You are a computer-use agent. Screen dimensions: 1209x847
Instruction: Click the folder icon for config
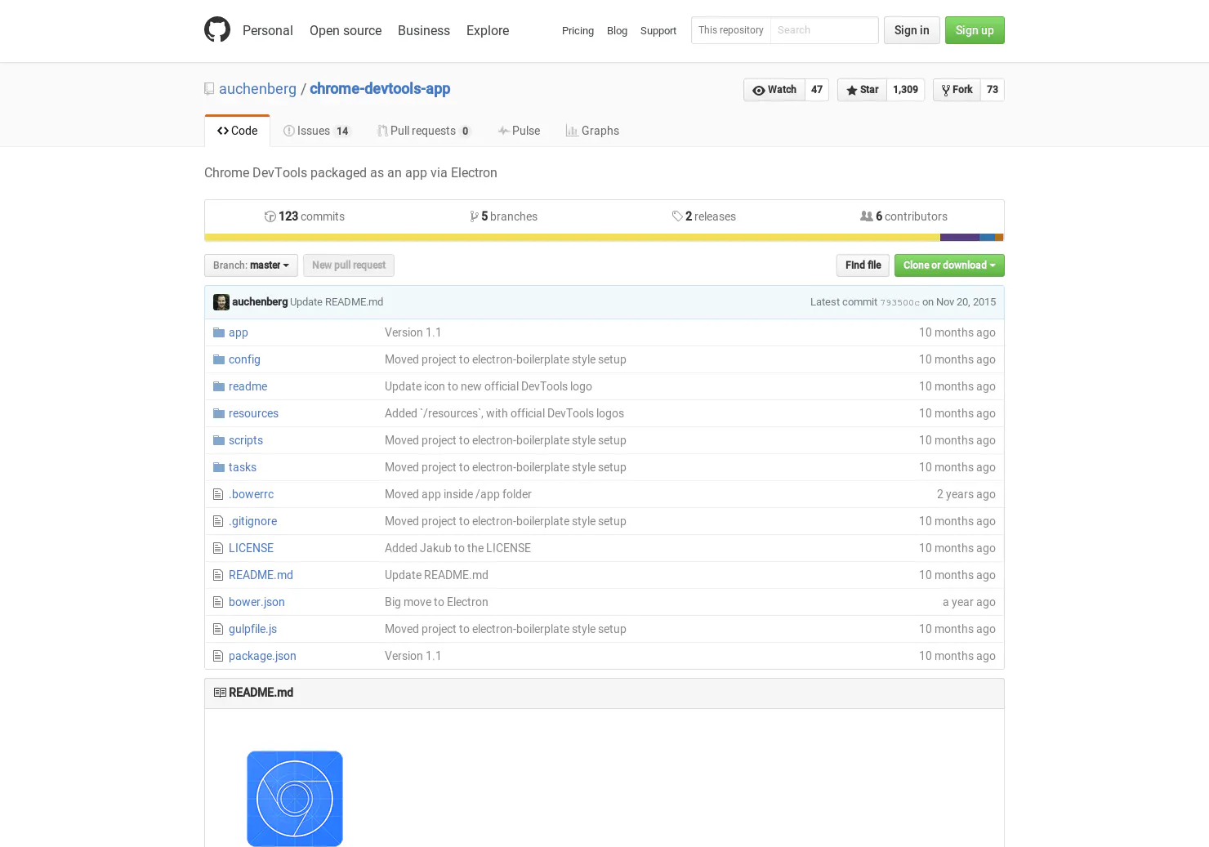[x=219, y=359]
